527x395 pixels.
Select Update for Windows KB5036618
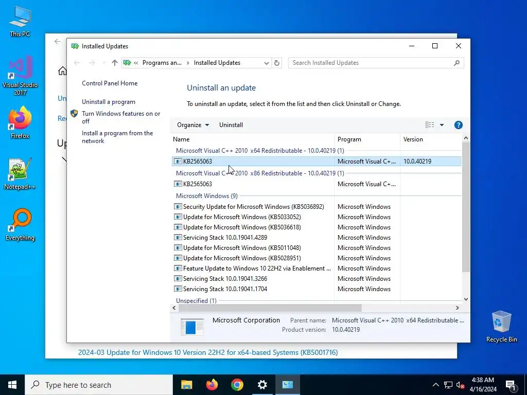pos(317,227)
